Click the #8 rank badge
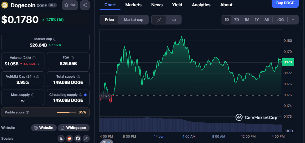The image size is (305, 143). click(52, 5)
